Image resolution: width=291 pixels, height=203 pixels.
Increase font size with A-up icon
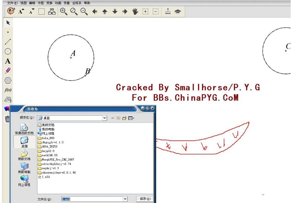(x=21, y=11)
